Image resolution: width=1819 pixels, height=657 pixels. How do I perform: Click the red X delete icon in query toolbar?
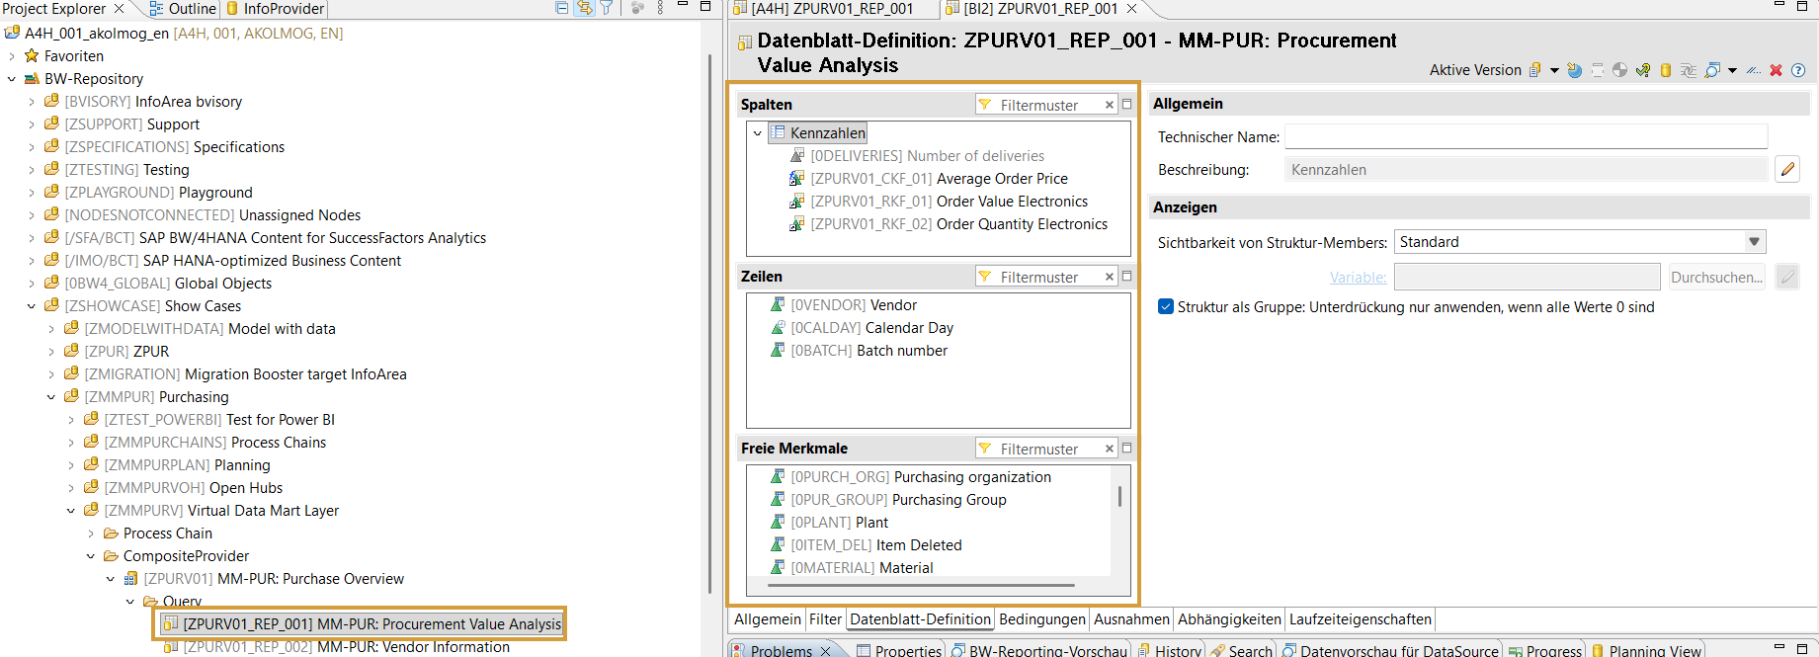(x=1776, y=70)
